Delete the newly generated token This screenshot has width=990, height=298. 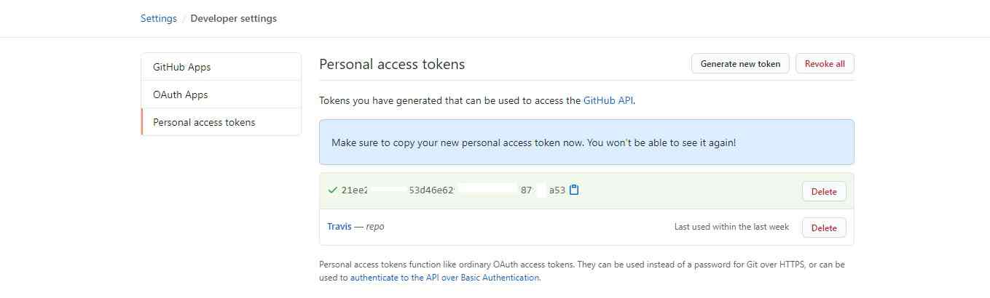click(x=824, y=192)
